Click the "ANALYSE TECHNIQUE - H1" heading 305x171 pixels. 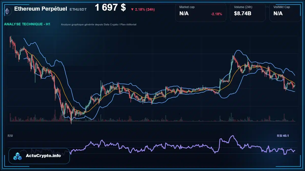click(27, 24)
